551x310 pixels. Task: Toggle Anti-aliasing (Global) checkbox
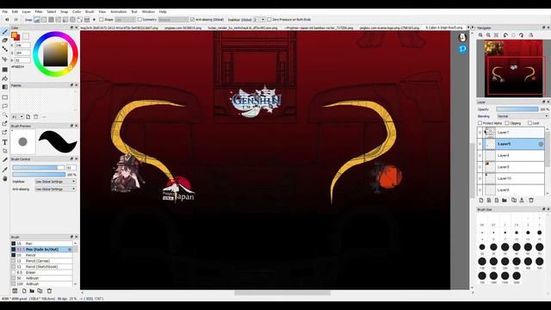point(192,20)
